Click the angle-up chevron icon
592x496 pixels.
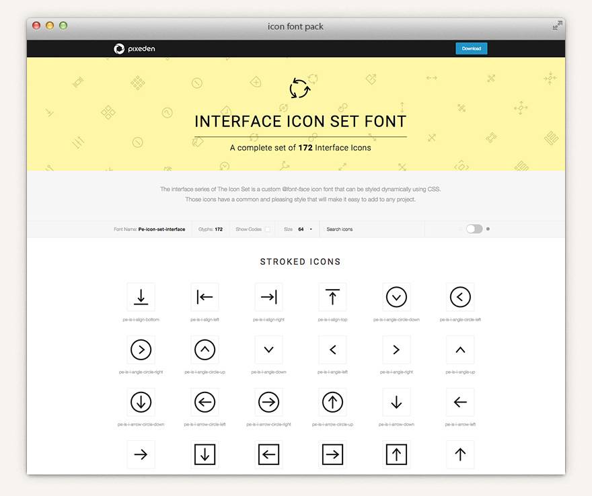point(460,349)
